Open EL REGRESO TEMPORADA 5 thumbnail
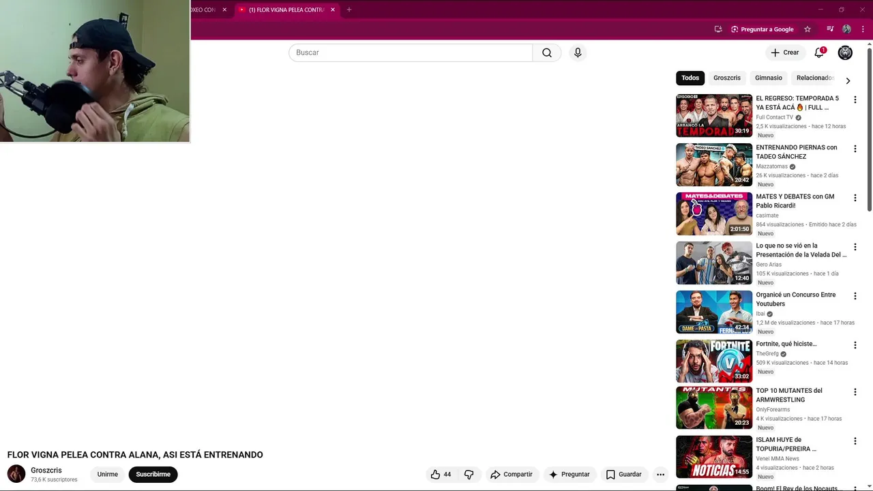Image resolution: width=873 pixels, height=491 pixels. pos(714,116)
